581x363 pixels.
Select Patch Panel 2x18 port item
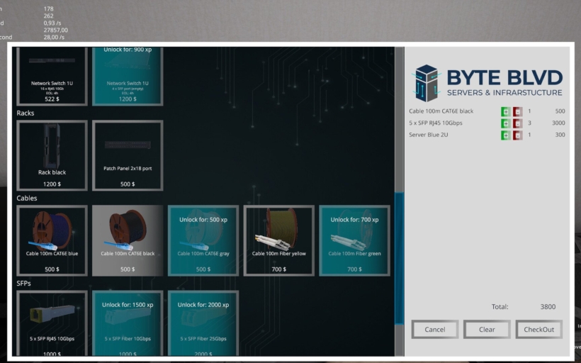[x=128, y=155]
